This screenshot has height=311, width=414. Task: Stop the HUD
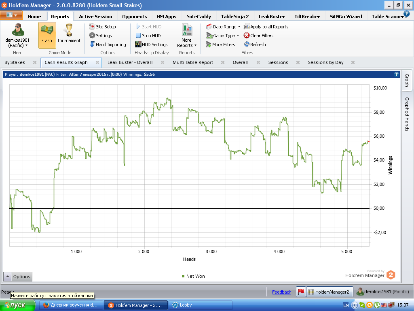tap(148, 36)
